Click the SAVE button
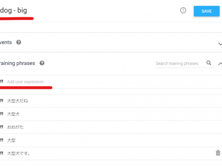 pyautogui.click(x=206, y=11)
